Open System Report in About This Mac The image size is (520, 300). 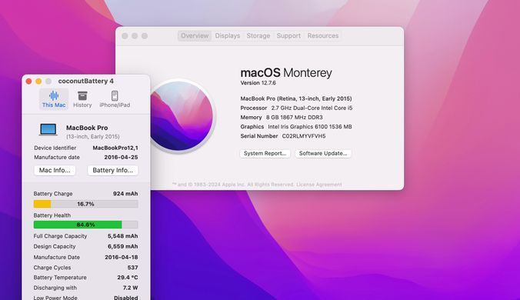pos(265,154)
